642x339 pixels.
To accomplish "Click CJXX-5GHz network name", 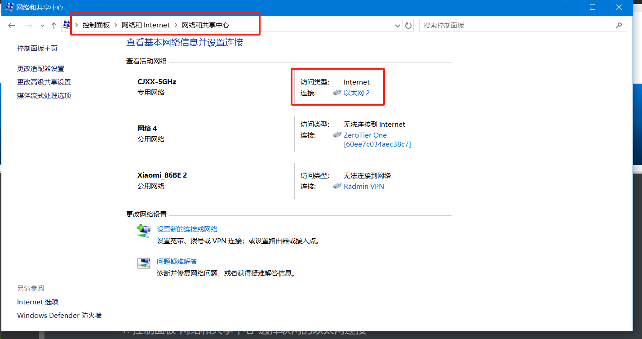I will pos(157,82).
